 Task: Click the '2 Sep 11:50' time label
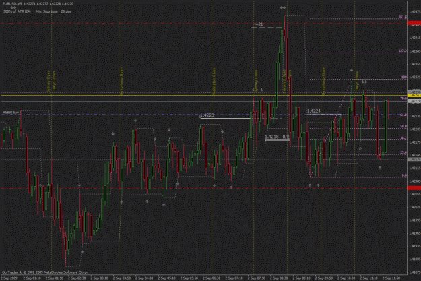point(391,278)
